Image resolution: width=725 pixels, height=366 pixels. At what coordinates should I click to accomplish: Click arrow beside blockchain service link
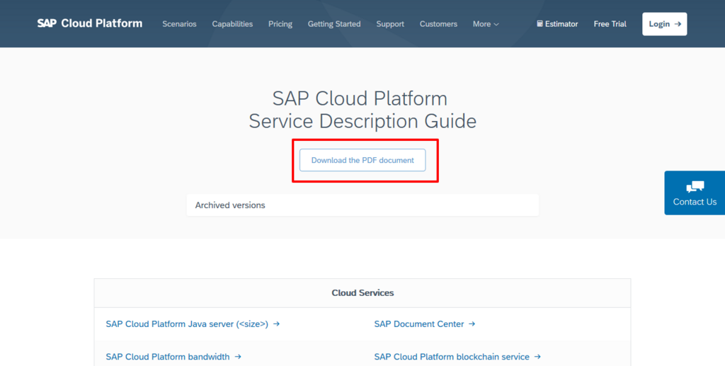538,357
